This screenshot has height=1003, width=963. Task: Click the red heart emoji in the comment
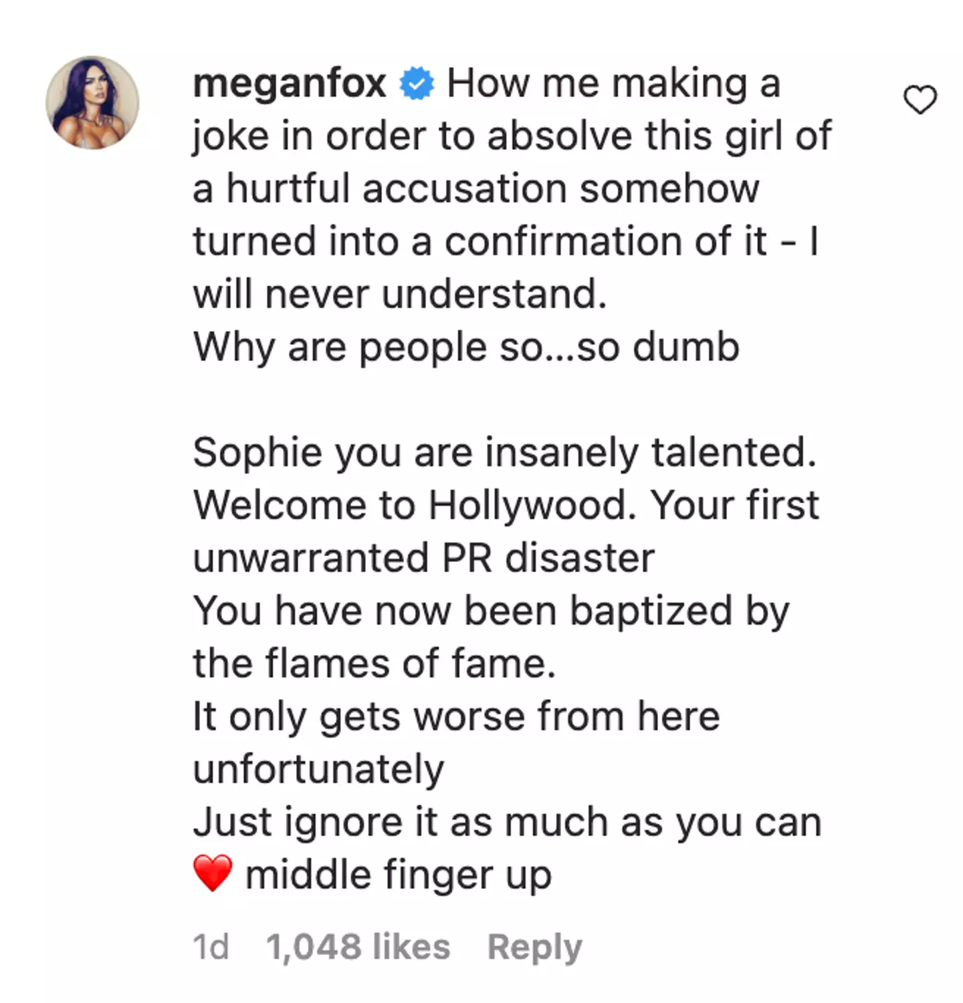click(213, 873)
